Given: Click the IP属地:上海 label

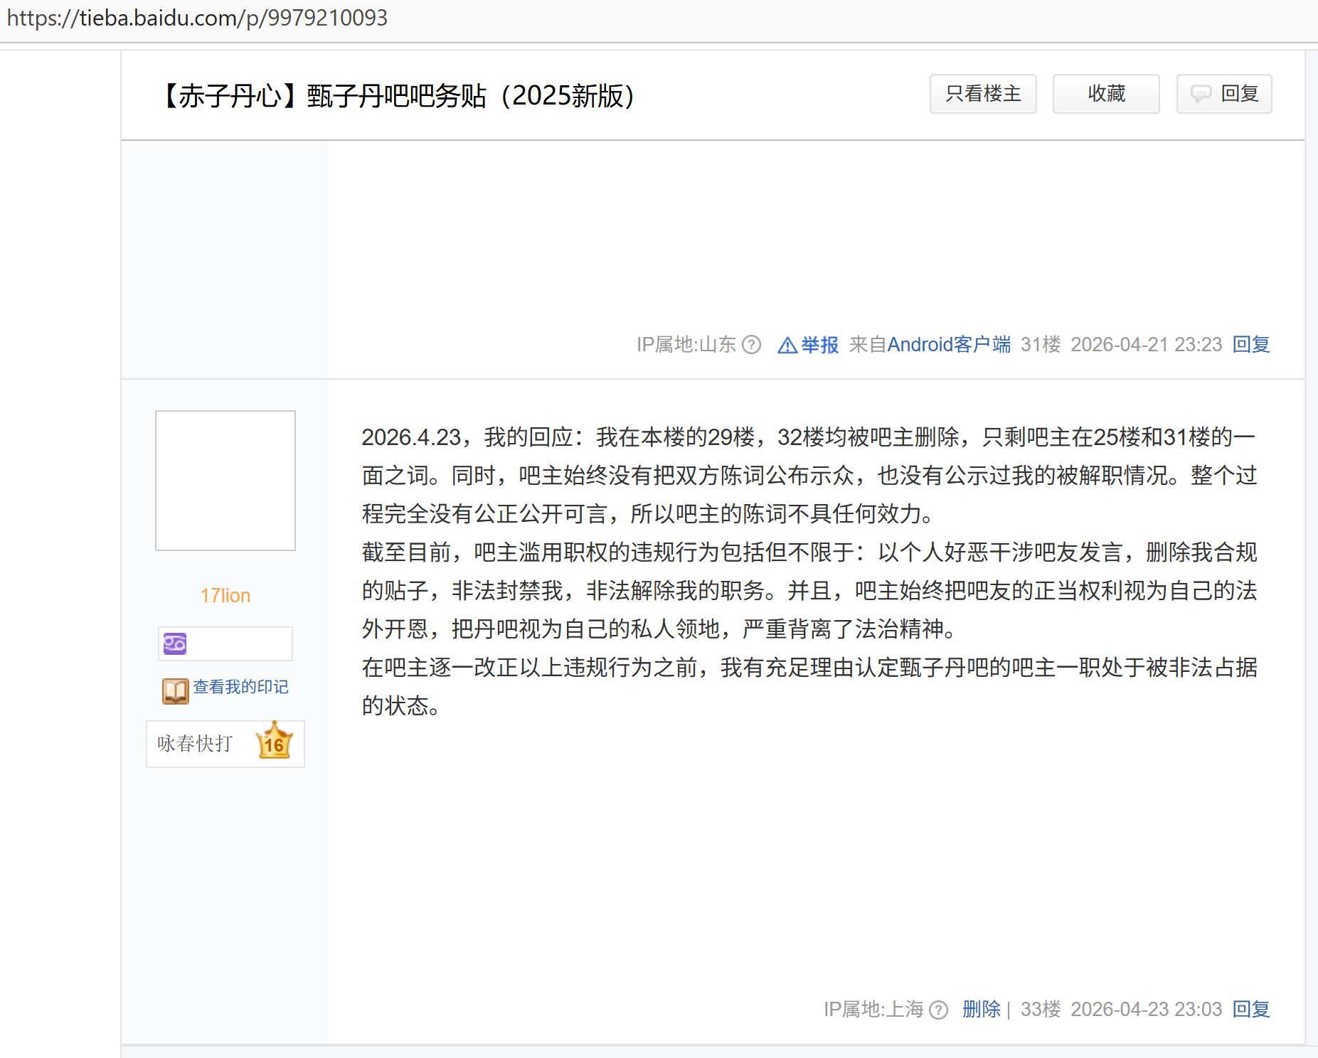Looking at the screenshot, I should (x=873, y=1010).
